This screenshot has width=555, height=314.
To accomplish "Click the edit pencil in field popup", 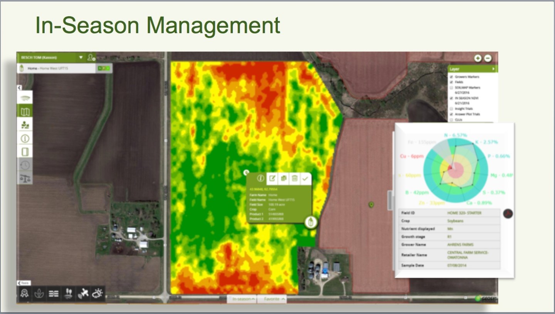I will 272,178.
